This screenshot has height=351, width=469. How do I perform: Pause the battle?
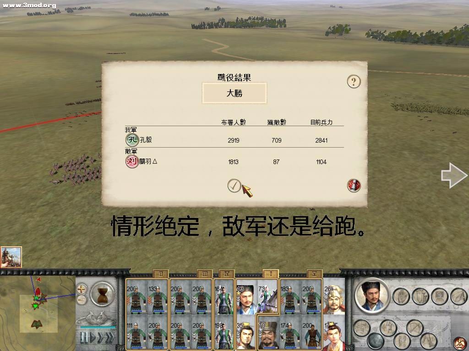(x=84, y=337)
